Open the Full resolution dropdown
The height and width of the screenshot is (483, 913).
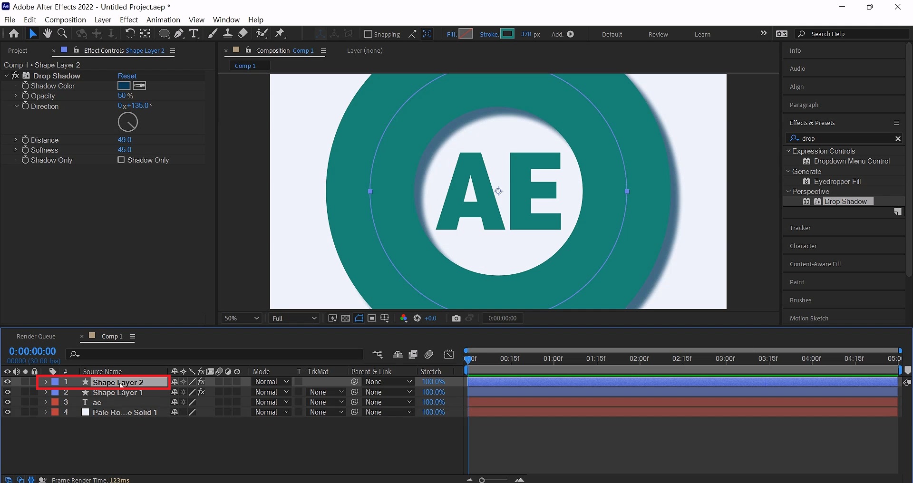pyautogui.click(x=294, y=318)
